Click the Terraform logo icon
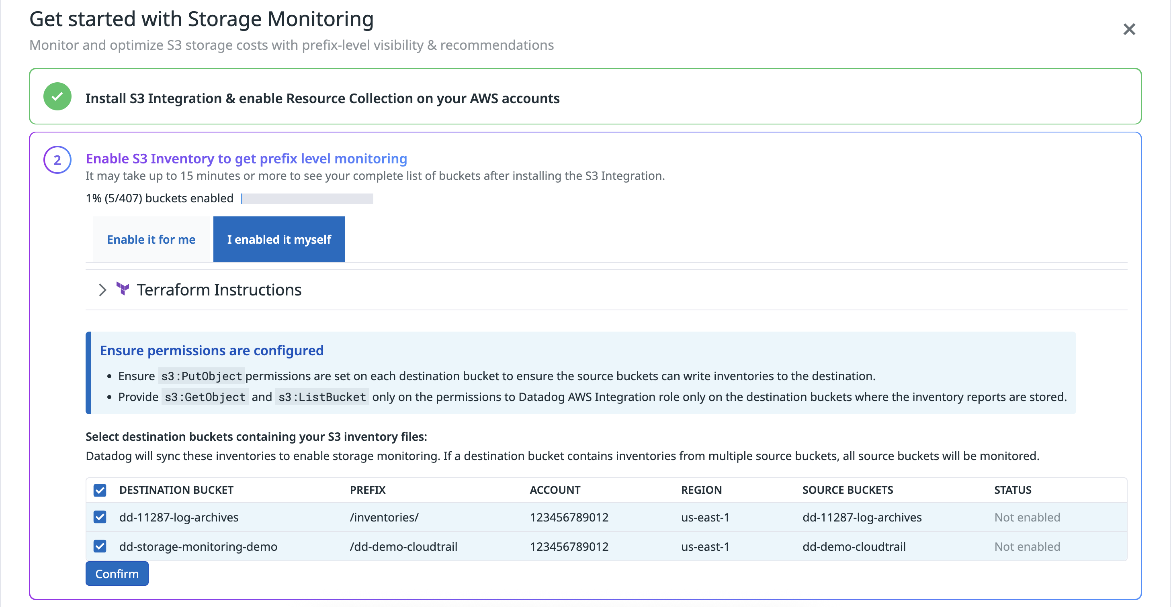Image resolution: width=1171 pixels, height=607 pixels. (123, 289)
